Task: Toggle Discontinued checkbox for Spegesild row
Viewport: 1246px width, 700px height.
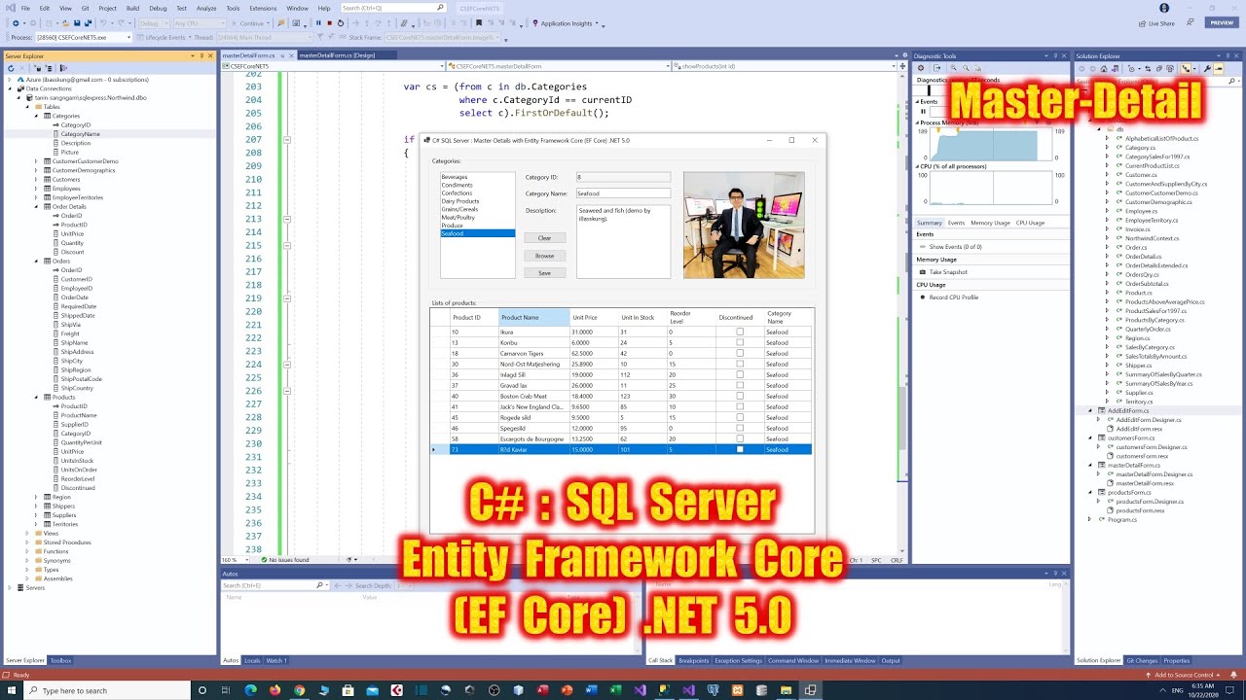Action: coord(740,428)
